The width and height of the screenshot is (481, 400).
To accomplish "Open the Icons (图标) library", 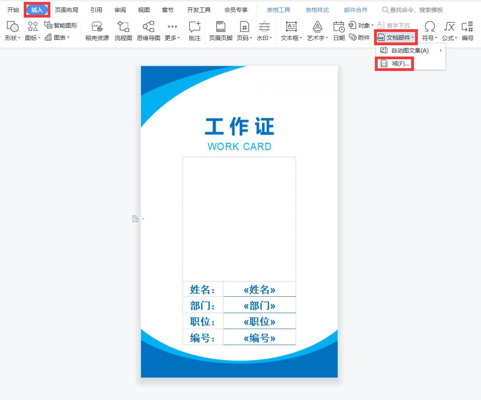I will tap(33, 31).
